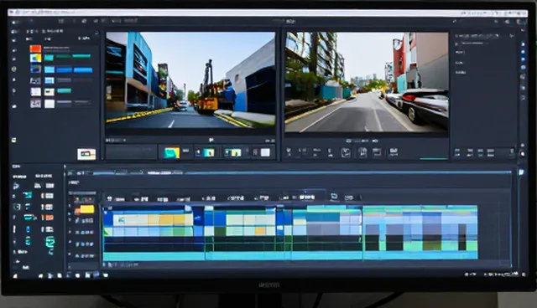537x308 pixels.
Task: Click the first button at right panel bottom
Action: click(x=457, y=152)
